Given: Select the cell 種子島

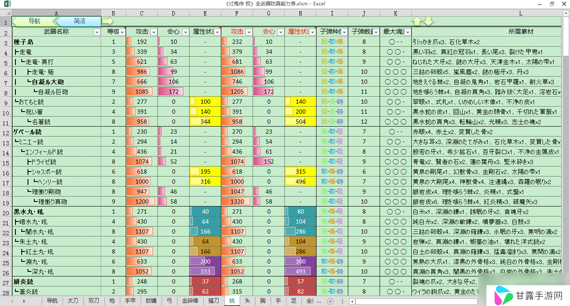Looking at the screenshot, I should (x=56, y=42).
